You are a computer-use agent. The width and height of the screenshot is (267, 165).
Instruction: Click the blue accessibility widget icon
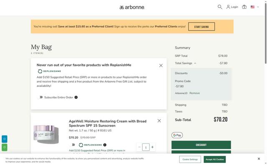click(x=5, y=139)
